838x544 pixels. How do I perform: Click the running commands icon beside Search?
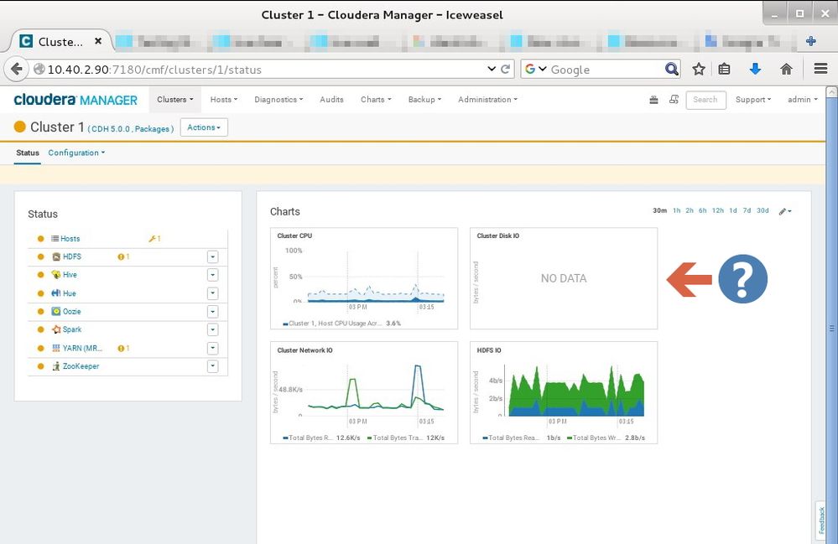[x=674, y=100]
